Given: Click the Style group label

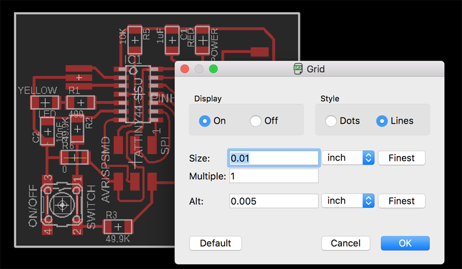Looking at the screenshot, I should [x=330, y=98].
